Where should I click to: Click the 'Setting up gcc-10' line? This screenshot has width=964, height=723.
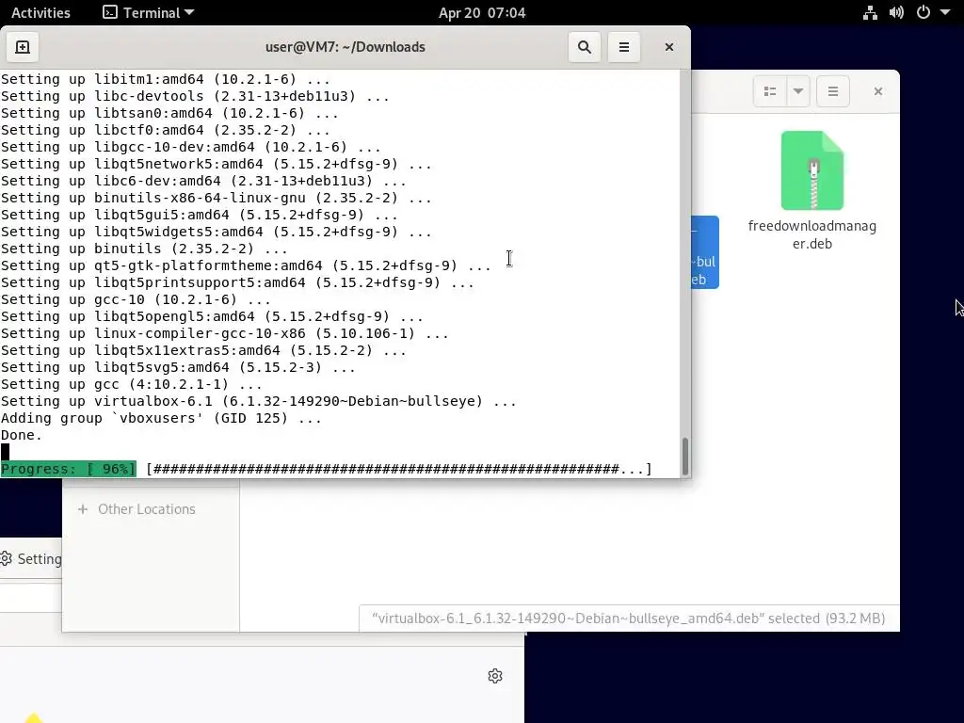[136, 300]
